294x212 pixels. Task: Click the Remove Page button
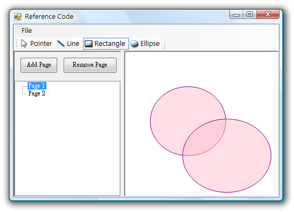tap(90, 65)
